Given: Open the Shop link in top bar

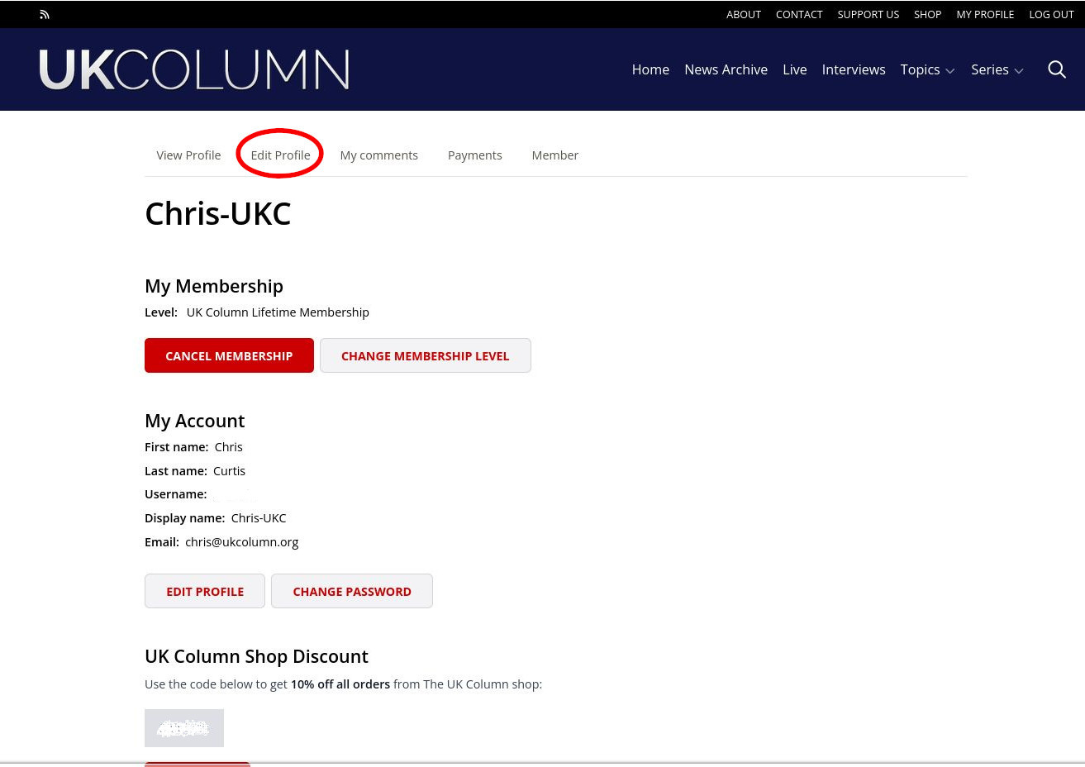Looking at the screenshot, I should click(928, 14).
